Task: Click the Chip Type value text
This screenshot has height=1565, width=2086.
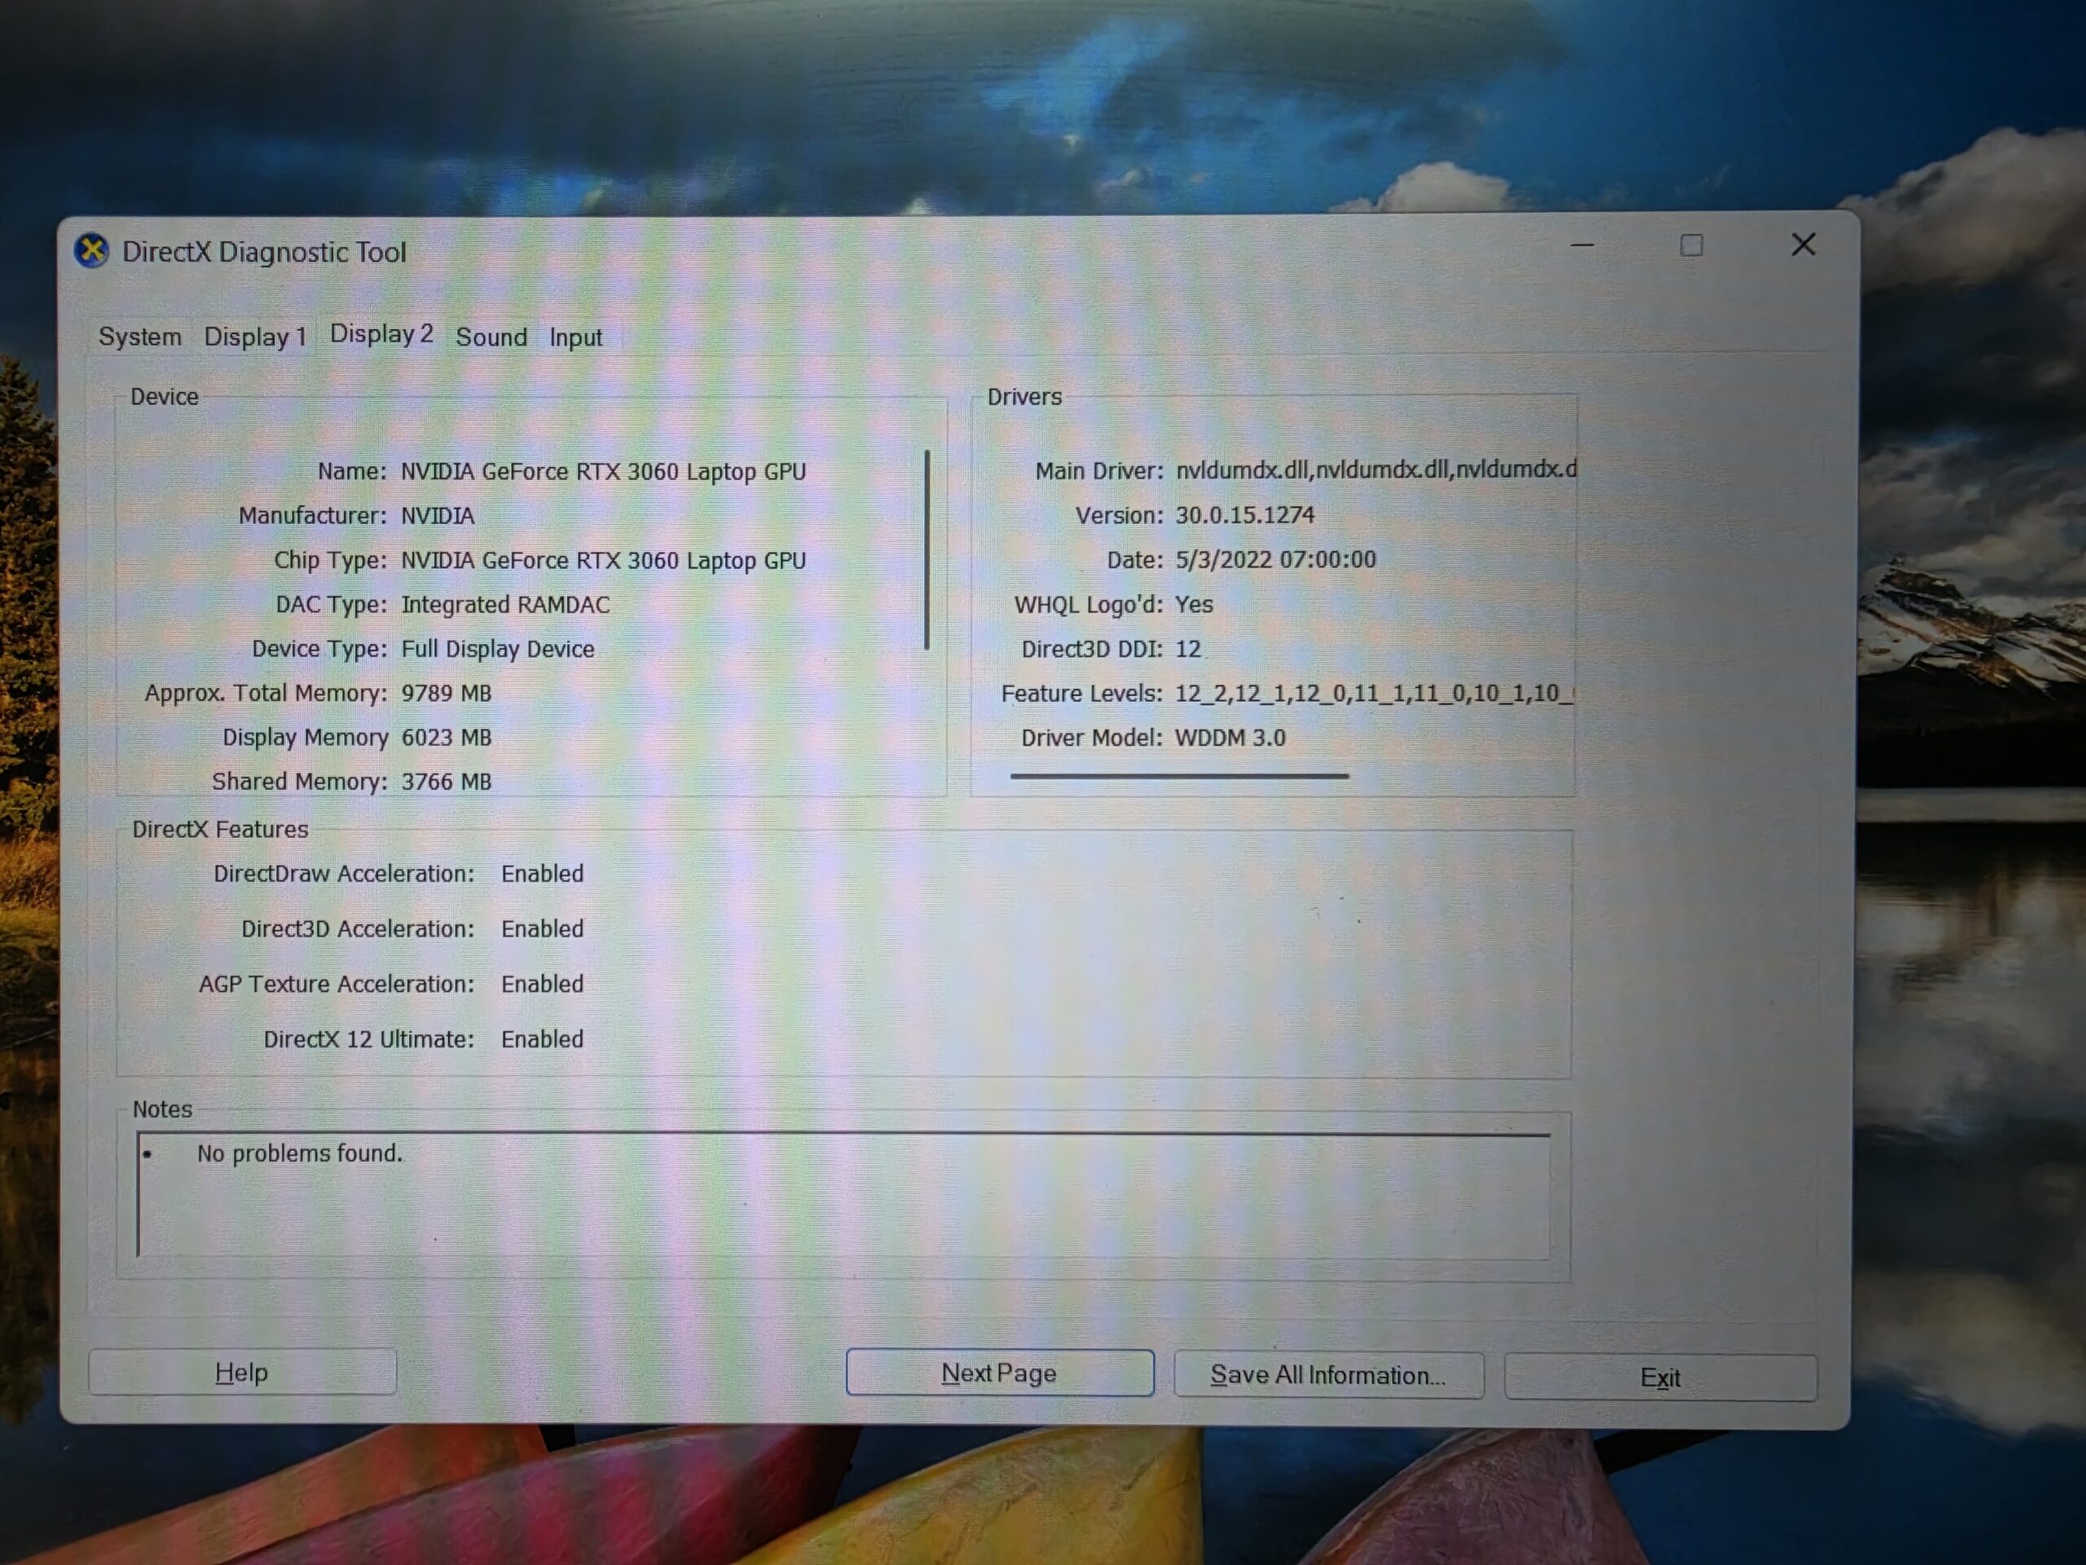Action: tap(604, 560)
